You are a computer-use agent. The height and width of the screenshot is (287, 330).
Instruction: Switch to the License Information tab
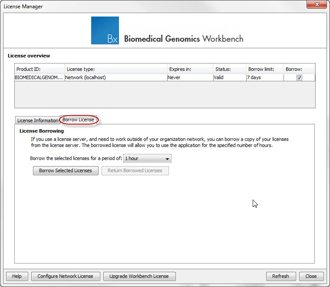click(37, 120)
